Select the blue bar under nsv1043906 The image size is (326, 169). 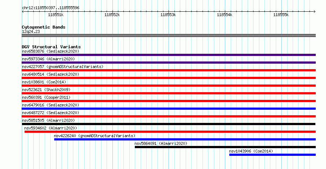pyautogui.click(x=273, y=155)
